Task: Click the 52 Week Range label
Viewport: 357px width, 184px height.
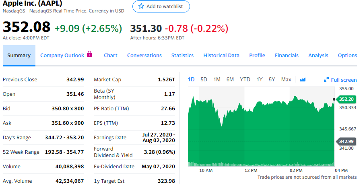Action: tap(21, 152)
